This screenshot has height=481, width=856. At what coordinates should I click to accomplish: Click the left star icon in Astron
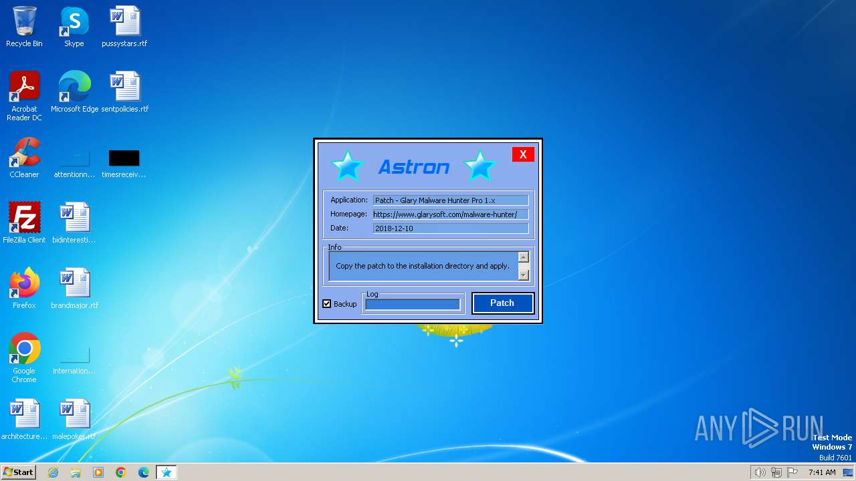(x=348, y=166)
